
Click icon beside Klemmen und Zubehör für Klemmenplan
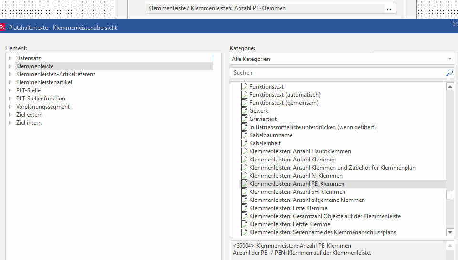coord(244,168)
